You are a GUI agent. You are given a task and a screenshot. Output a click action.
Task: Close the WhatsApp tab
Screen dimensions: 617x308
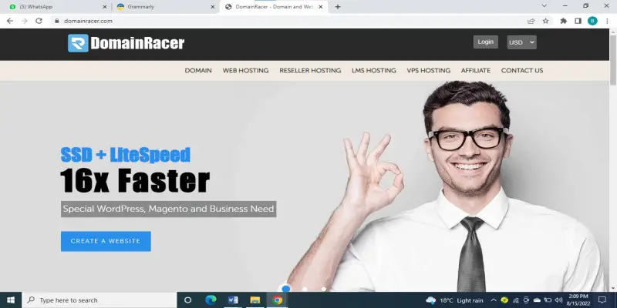tap(105, 7)
